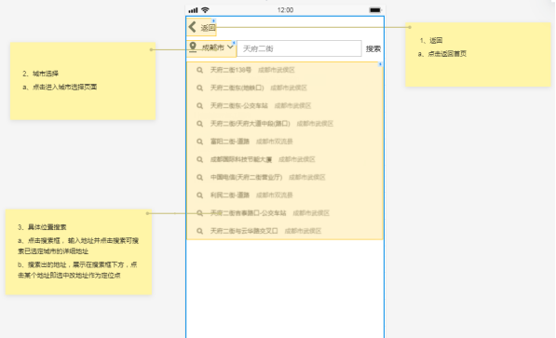Click 成都市双流县 next to 利民二街-道路
Screen dimensions: 556x338
coord(275,195)
